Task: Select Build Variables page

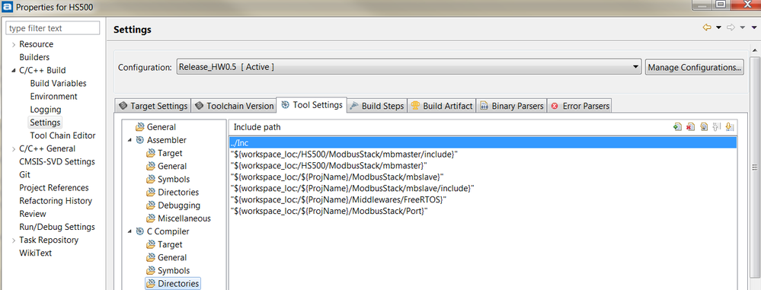Action: click(58, 84)
